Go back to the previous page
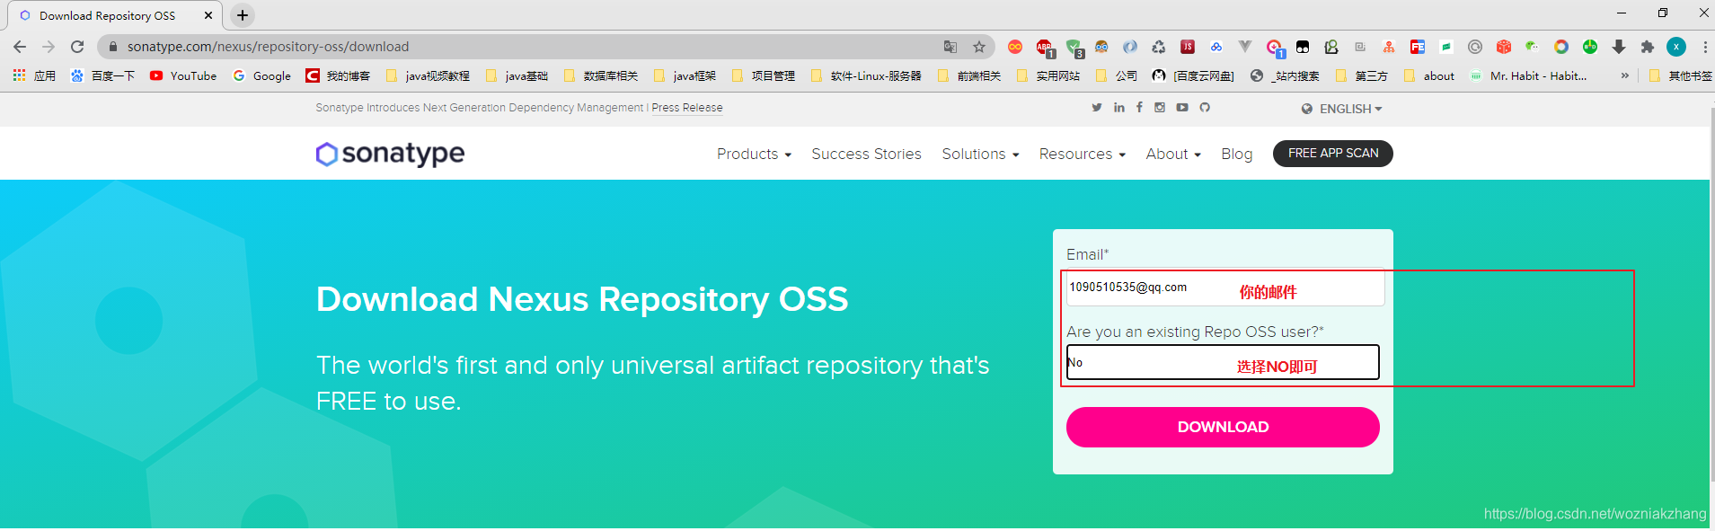The height and width of the screenshot is (531, 1715). click(20, 47)
